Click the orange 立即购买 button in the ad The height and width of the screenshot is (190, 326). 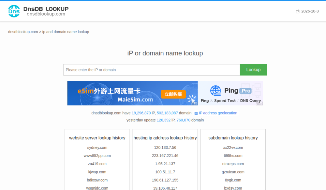(173, 95)
